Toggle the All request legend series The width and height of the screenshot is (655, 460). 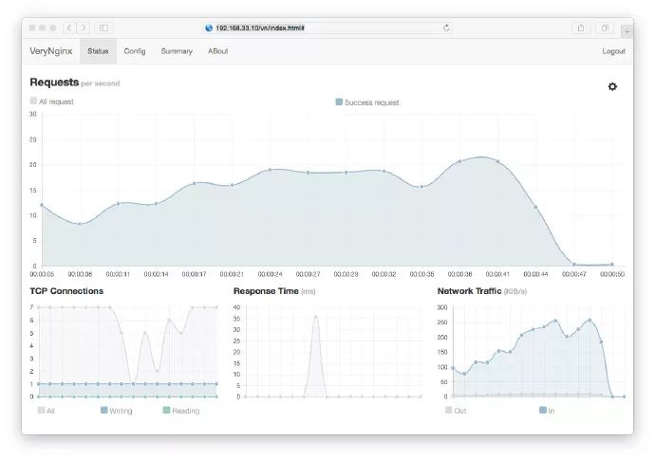[52, 101]
